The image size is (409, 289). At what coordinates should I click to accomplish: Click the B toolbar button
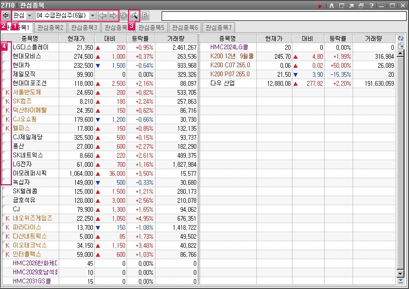[145, 16]
